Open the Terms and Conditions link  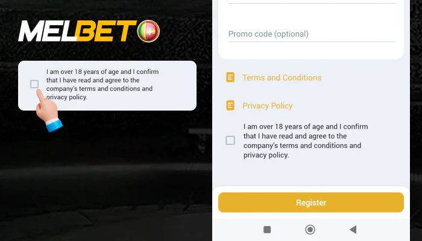click(282, 78)
